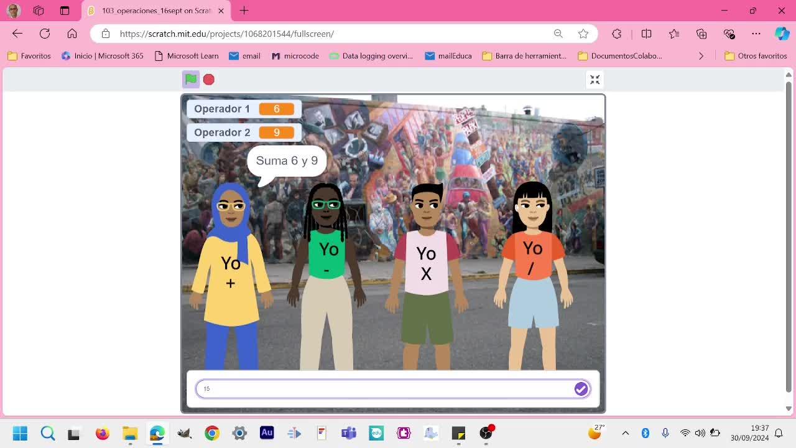Switch to Microsoft Edge in the taskbar
This screenshot has height=448, width=796.
coord(157,433)
